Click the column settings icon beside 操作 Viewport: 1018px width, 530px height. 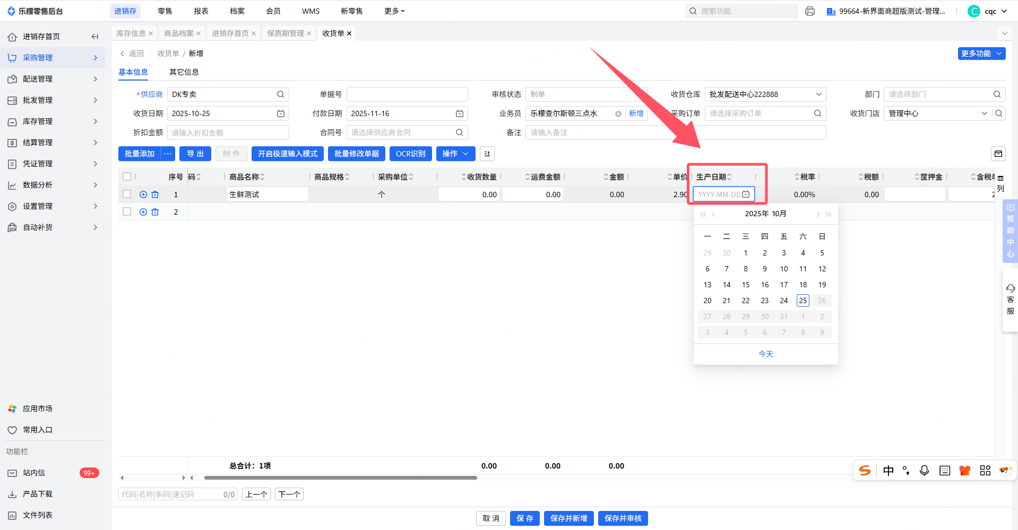pyautogui.click(x=487, y=154)
